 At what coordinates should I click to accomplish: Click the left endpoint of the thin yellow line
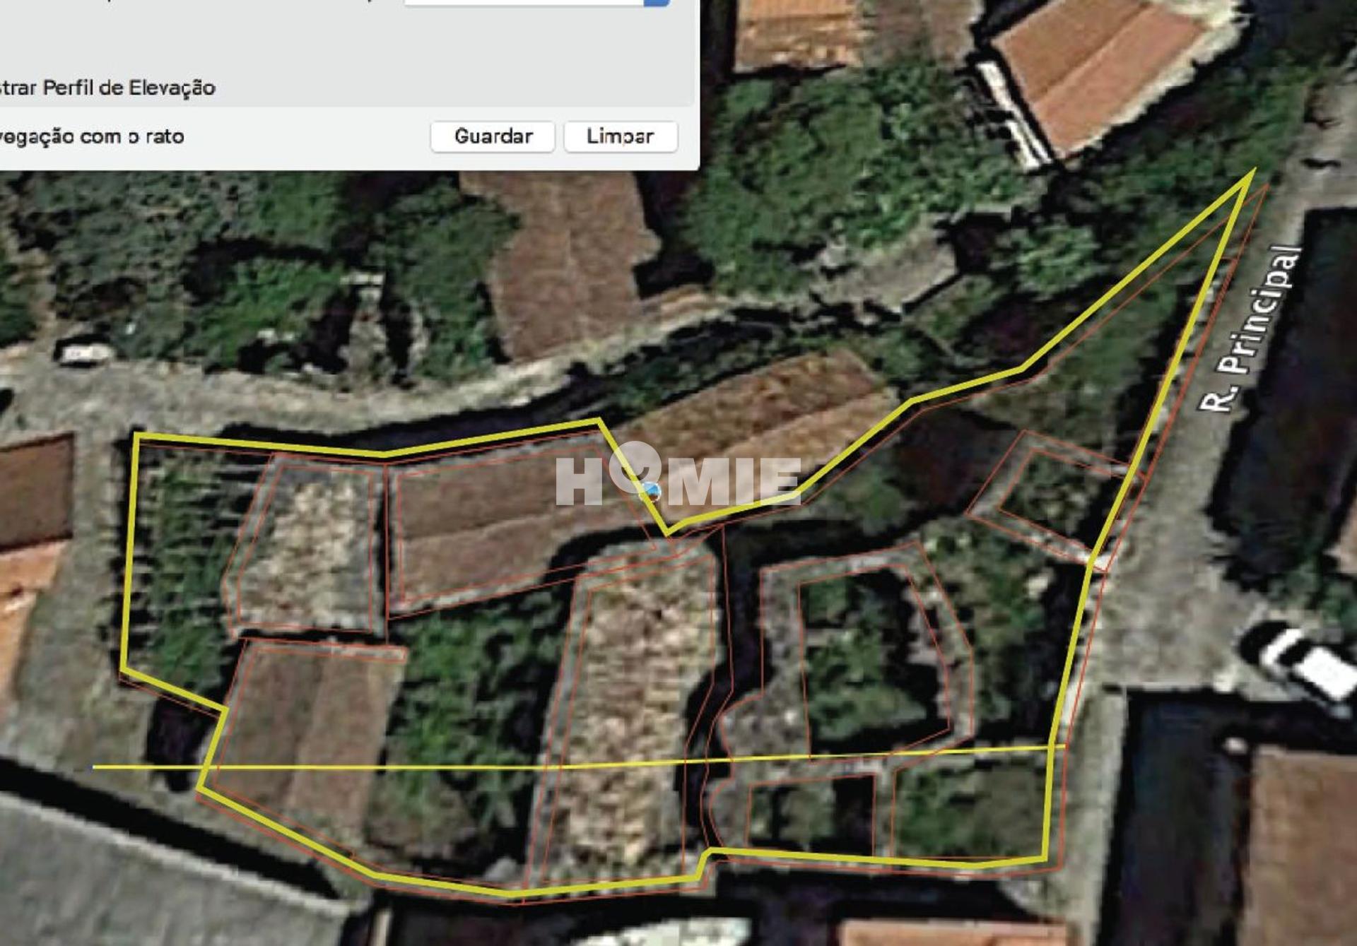click(x=94, y=767)
